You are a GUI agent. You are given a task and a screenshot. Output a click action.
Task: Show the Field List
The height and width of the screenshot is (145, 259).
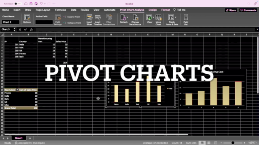click(x=186, y=20)
